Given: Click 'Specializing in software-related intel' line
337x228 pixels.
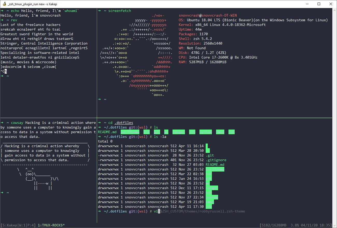Looking at the screenshot, I should pos(40,53).
